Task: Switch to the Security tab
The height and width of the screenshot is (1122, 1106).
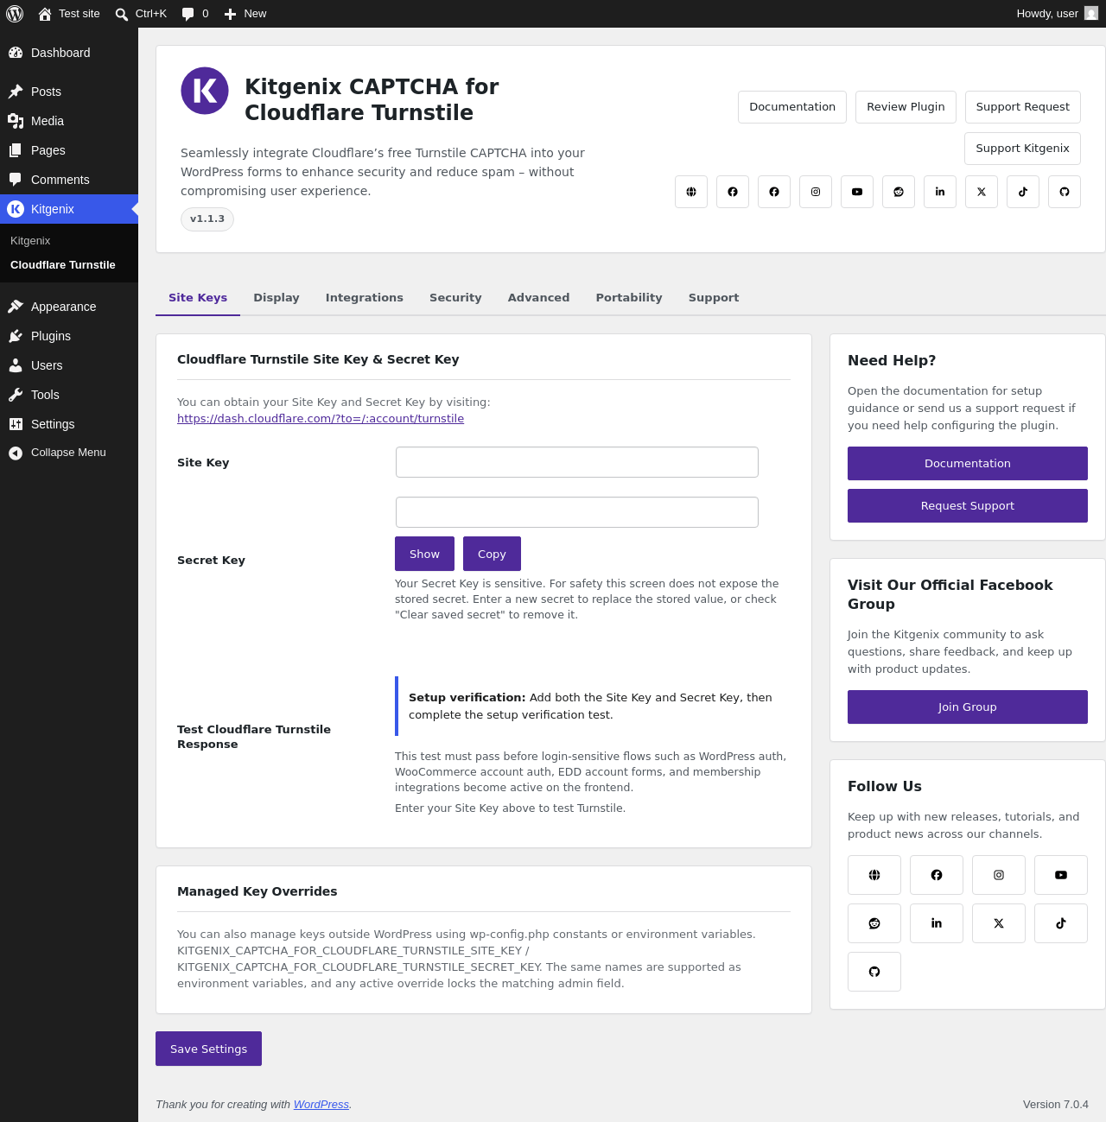Action: [x=455, y=298]
